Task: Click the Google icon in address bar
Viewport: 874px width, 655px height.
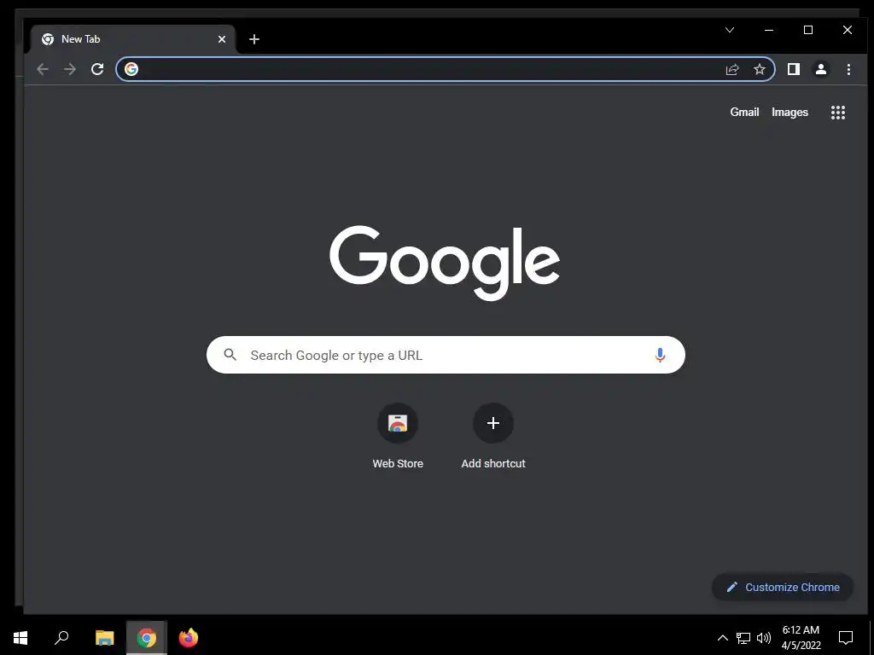Action: pyautogui.click(x=131, y=69)
